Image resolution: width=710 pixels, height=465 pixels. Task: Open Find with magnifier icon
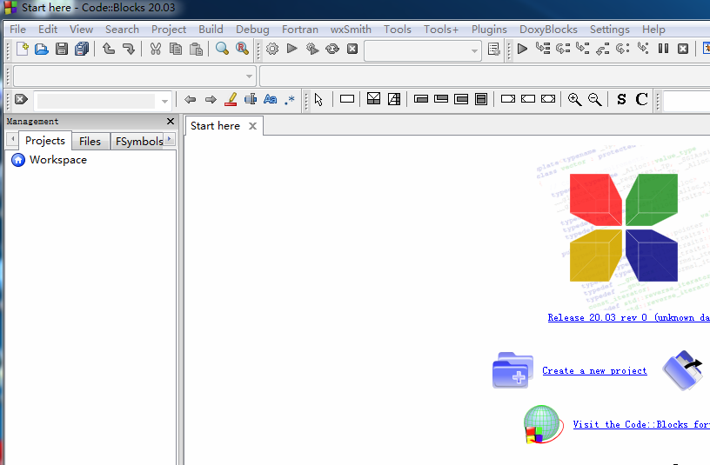pyautogui.click(x=222, y=49)
